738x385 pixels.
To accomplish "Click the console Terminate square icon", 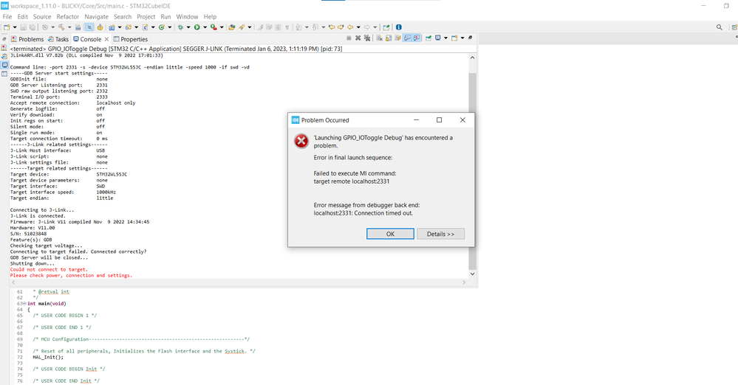I will click(x=349, y=38).
